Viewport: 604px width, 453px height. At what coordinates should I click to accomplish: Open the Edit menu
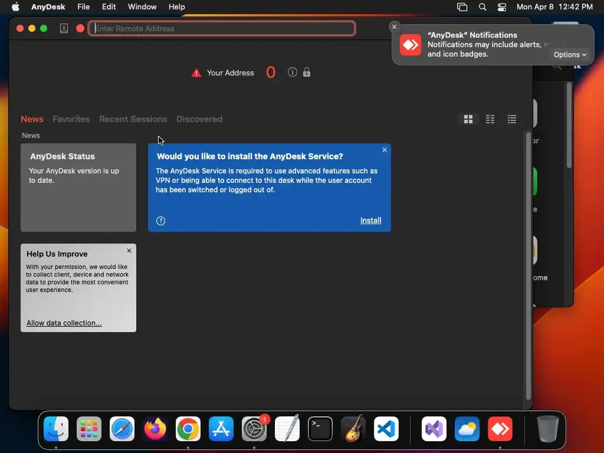pyautogui.click(x=109, y=7)
